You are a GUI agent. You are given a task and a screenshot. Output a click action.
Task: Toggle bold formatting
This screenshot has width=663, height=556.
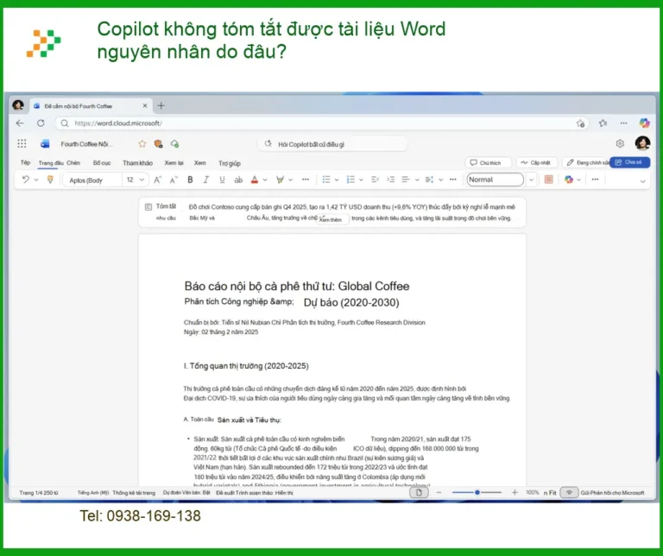[x=190, y=180]
